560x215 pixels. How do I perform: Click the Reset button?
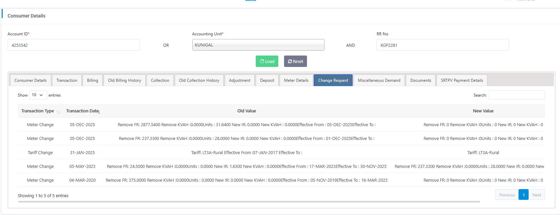(x=296, y=61)
